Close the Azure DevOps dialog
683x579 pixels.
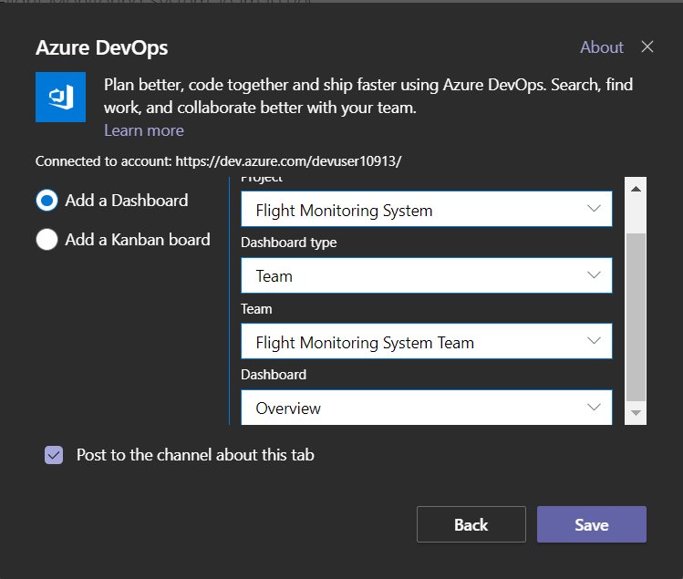647,47
